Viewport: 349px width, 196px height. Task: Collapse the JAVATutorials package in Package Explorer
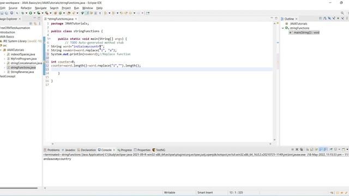[1, 50]
